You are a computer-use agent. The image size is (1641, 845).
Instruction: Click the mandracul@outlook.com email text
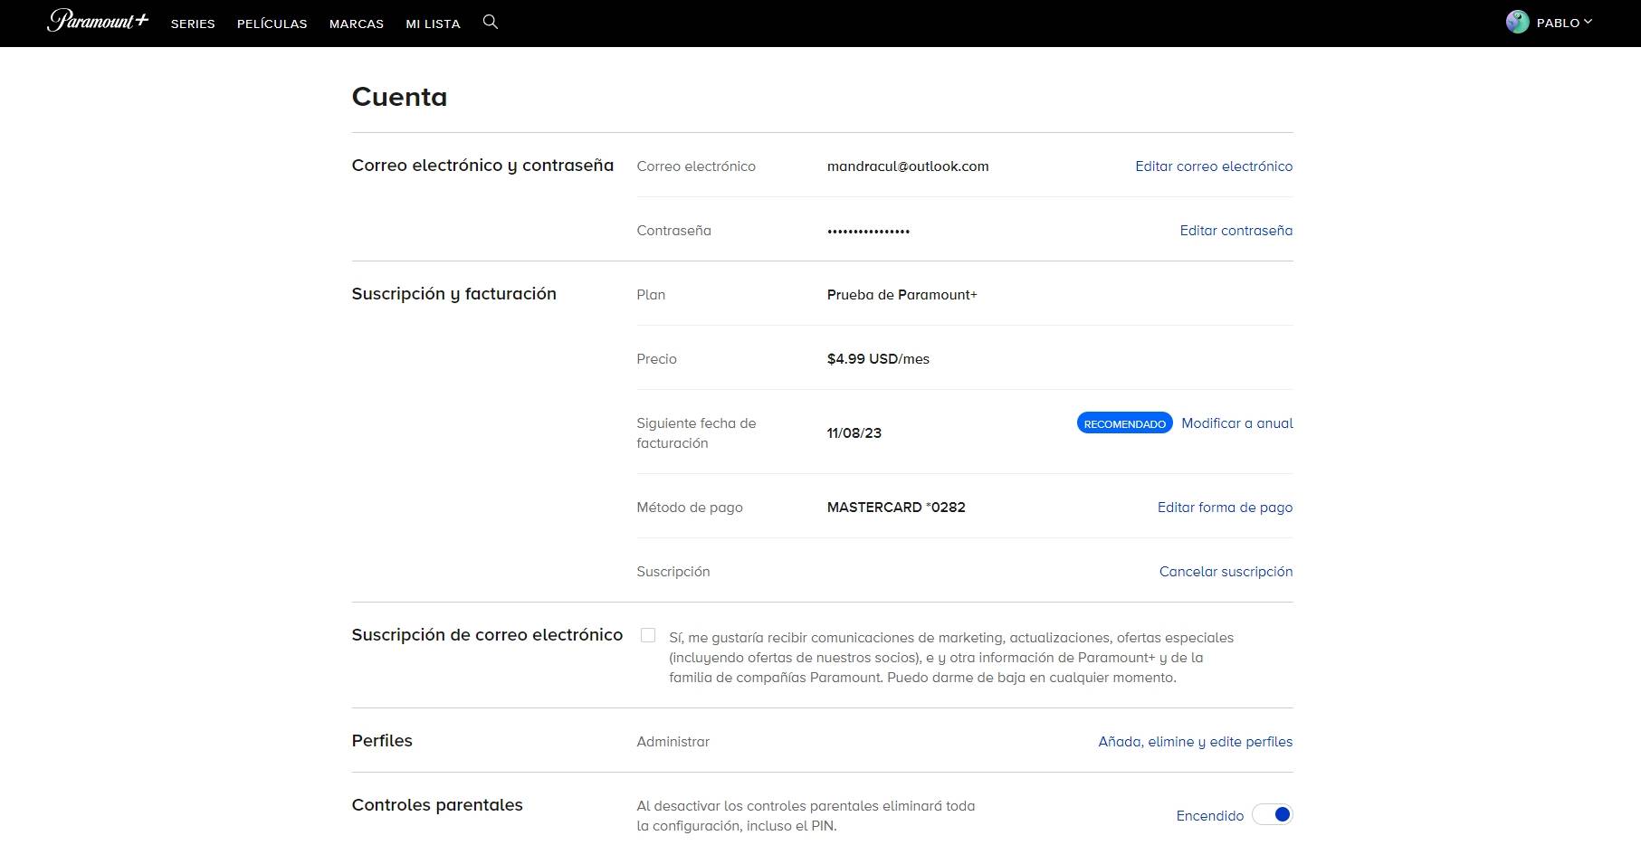(x=908, y=166)
